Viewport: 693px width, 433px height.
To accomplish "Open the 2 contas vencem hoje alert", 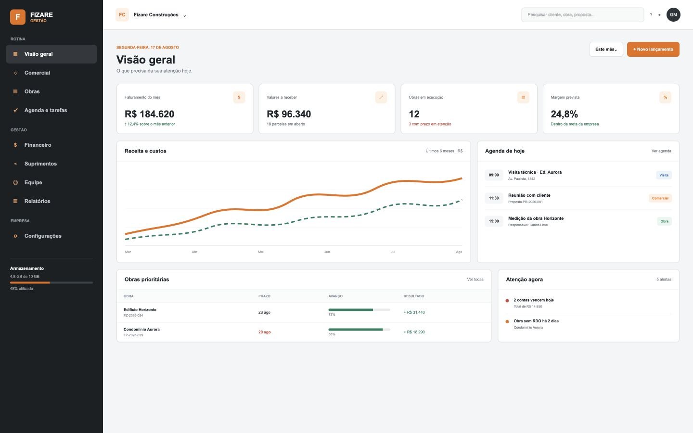I will 589,303.
